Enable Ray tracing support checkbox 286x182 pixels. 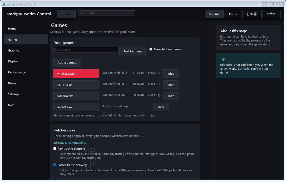pyautogui.click(x=55, y=149)
